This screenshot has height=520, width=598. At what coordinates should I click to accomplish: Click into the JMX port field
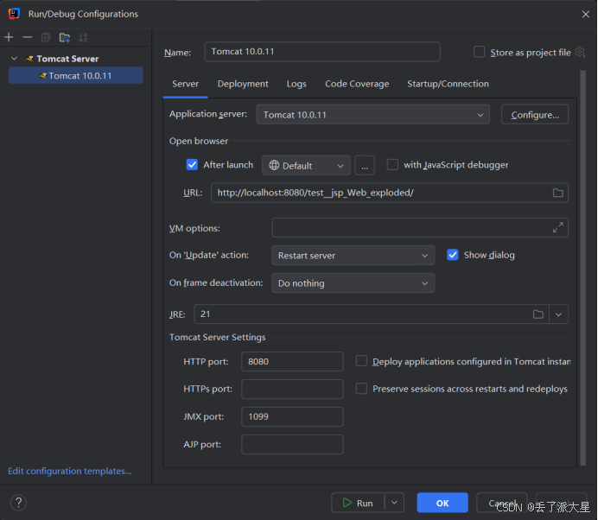tap(292, 416)
